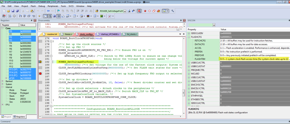290x124 pixels.
Task: Run to cursor line icon
Action: 34,16
